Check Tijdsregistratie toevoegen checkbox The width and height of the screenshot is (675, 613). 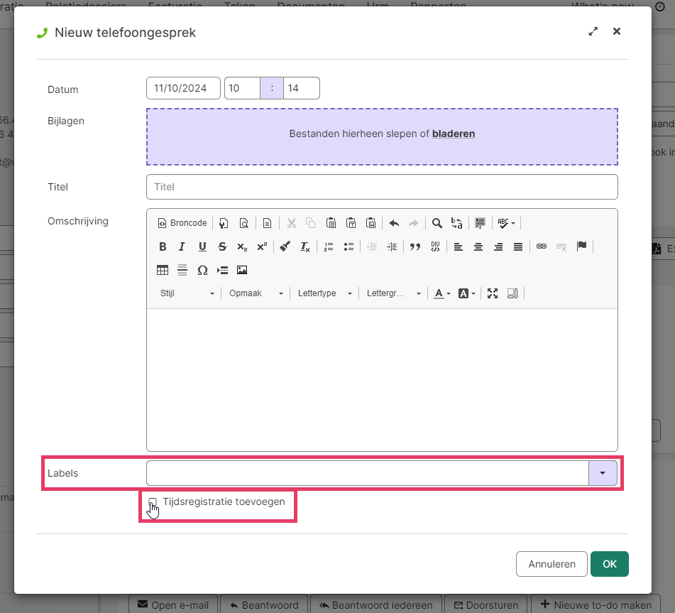[153, 502]
